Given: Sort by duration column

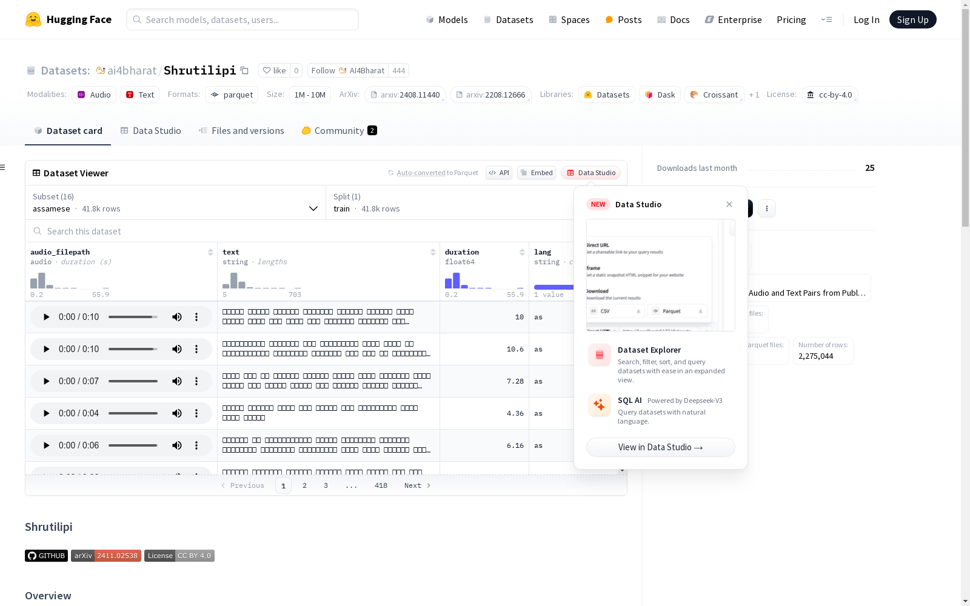Looking at the screenshot, I should click(522, 252).
